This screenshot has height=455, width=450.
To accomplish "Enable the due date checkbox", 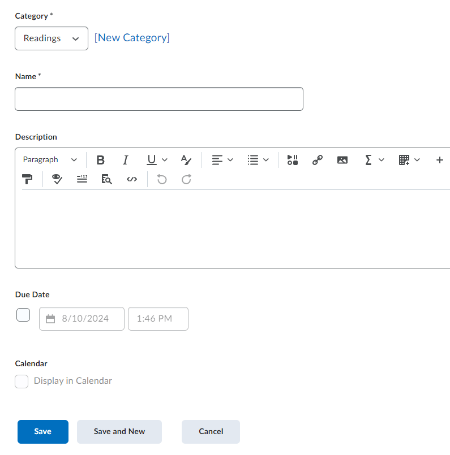I will click(x=23, y=315).
